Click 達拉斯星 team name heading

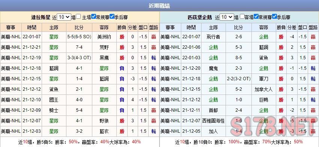pos(41,17)
